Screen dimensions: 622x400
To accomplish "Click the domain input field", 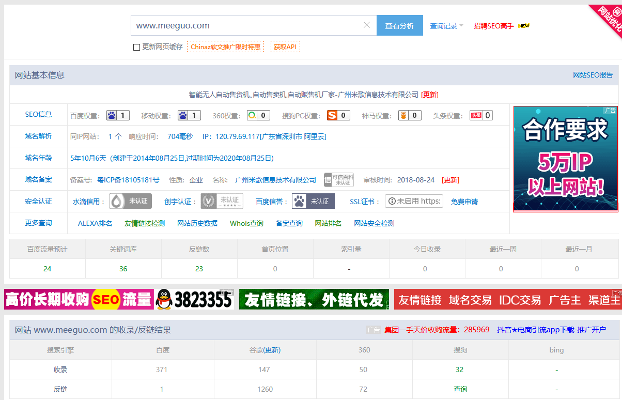I will pos(254,25).
